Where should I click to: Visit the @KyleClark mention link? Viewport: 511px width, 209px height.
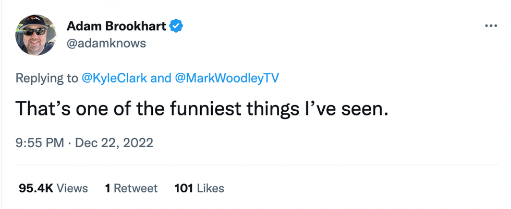115,79
